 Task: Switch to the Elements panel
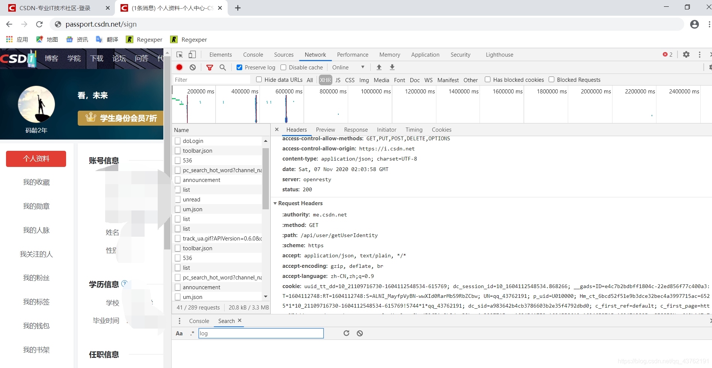point(220,54)
